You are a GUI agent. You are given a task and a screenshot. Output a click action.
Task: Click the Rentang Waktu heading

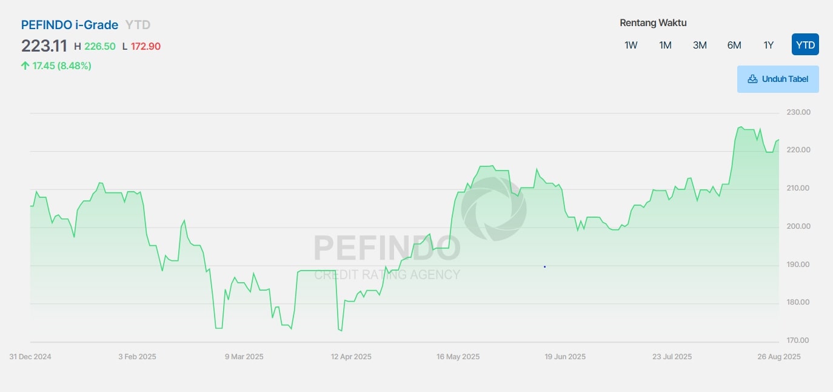point(653,23)
